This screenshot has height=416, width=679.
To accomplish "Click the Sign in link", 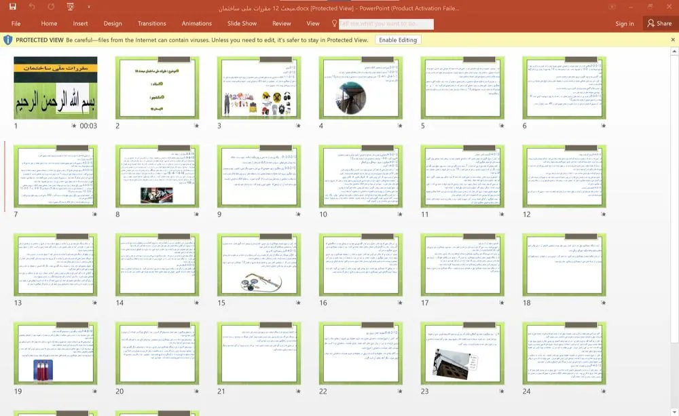I will [624, 23].
